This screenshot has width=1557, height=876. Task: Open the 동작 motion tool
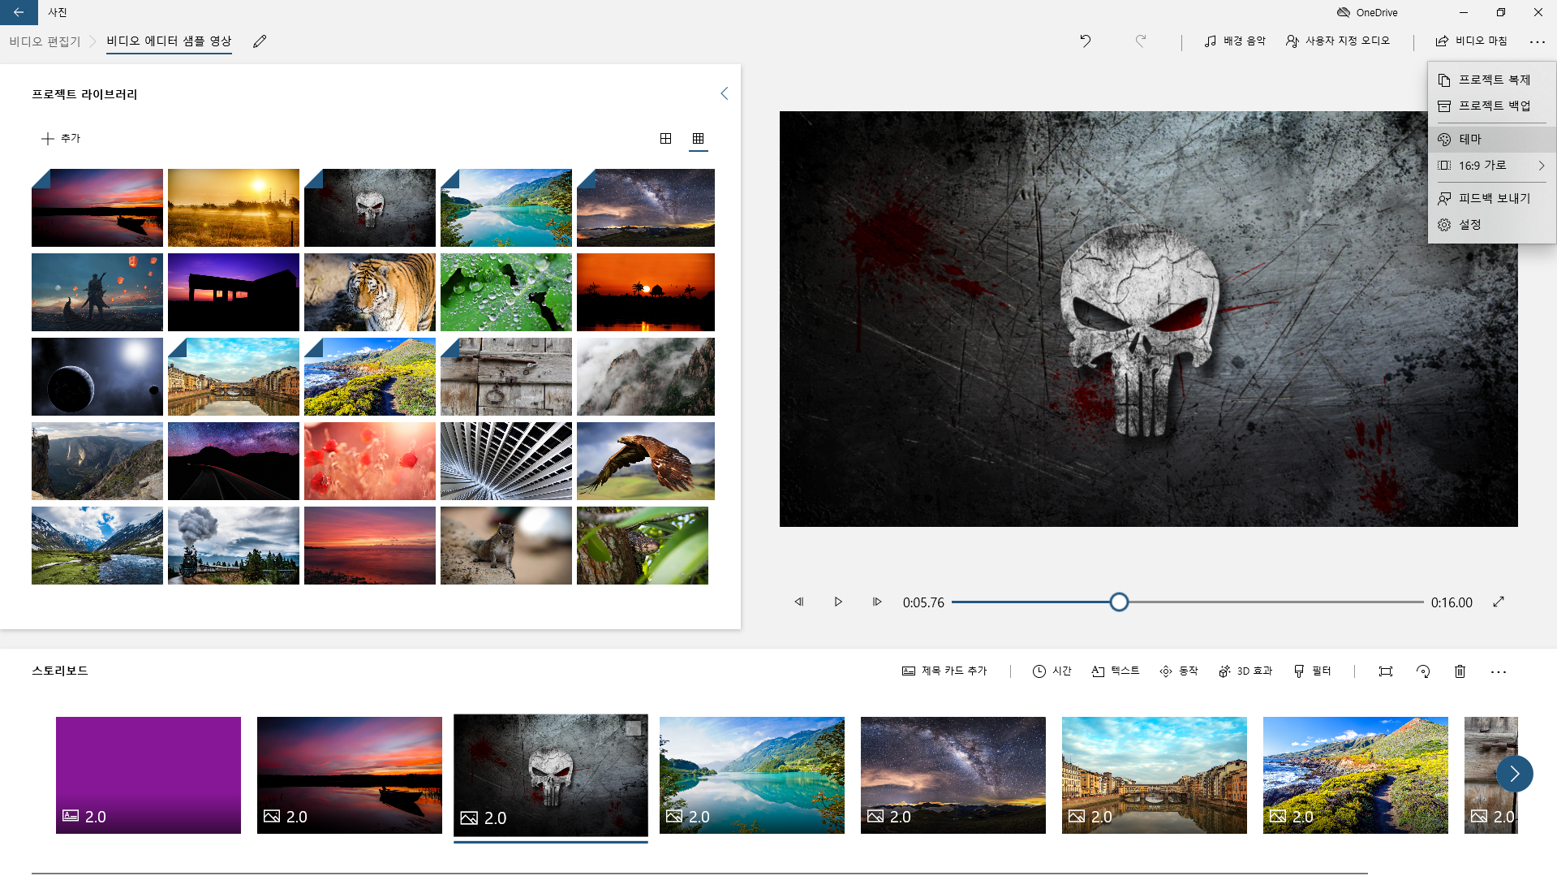(1178, 671)
